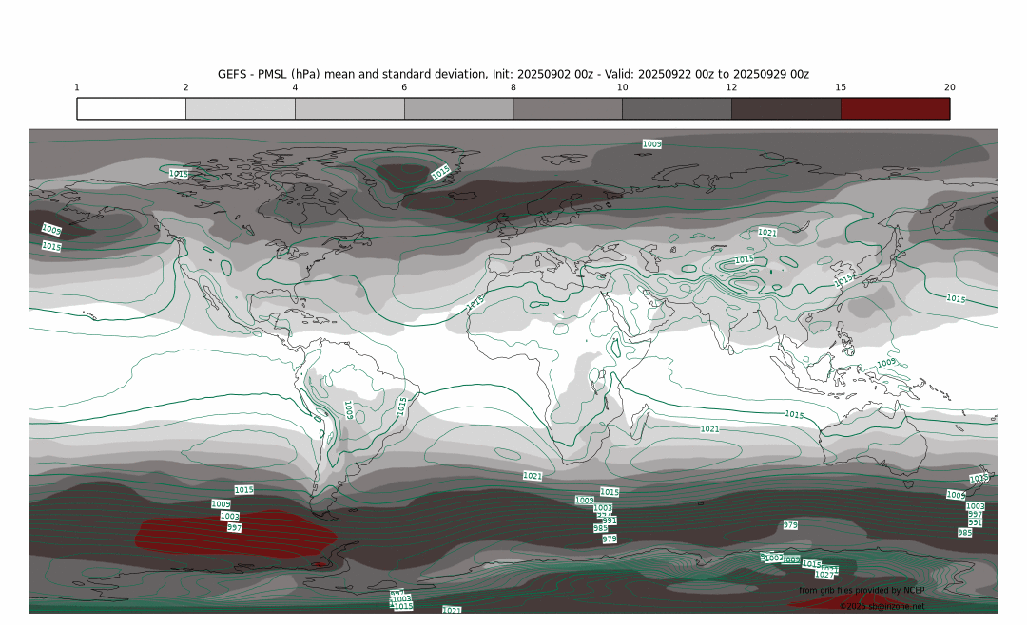Select the 1021 label east of Madagascar

tap(709, 429)
